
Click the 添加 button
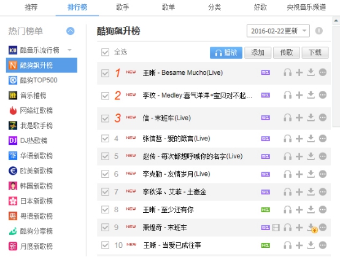[258, 53]
